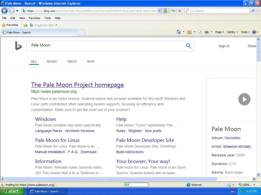Open the Windows sitelink
The height and width of the screenshot is (195, 261).
45,119
